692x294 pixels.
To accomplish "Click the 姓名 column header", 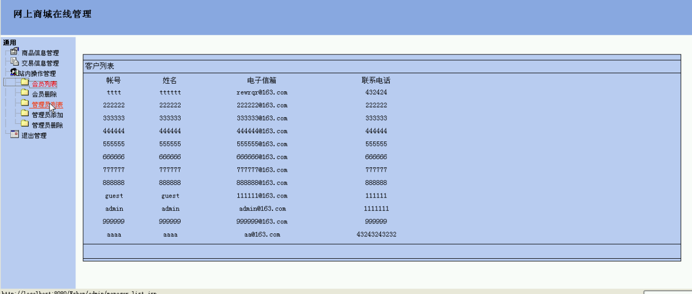I will point(170,80).
